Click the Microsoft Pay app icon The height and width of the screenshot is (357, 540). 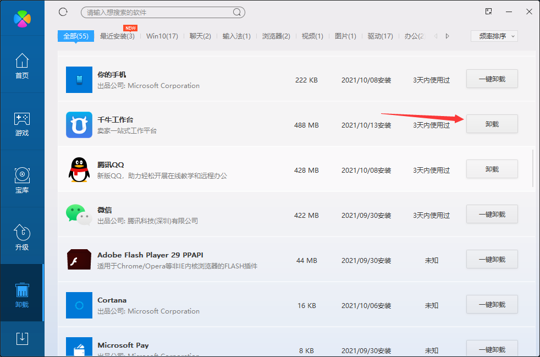79,347
